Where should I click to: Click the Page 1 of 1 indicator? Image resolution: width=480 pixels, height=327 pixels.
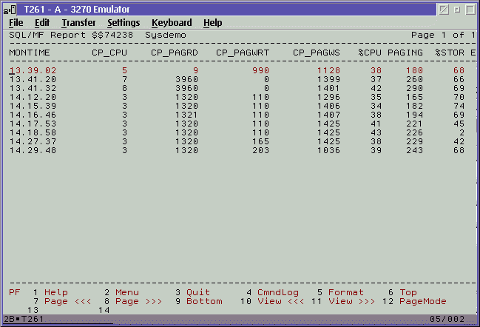click(443, 35)
